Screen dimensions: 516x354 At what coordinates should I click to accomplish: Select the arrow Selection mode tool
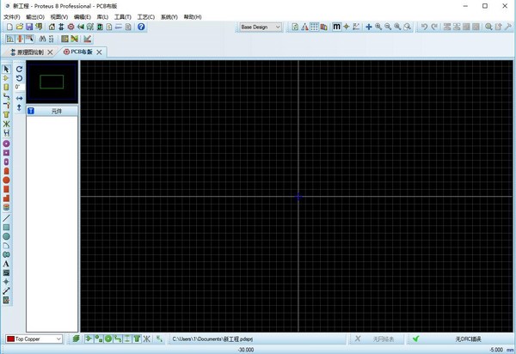[6, 69]
